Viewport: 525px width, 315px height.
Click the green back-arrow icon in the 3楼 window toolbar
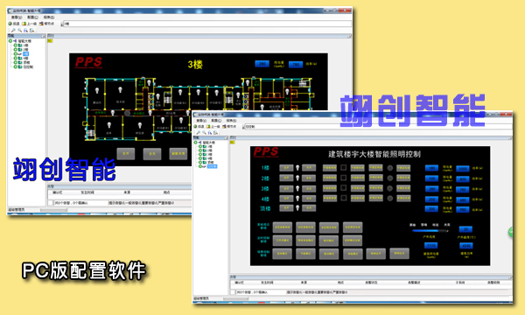10,24
